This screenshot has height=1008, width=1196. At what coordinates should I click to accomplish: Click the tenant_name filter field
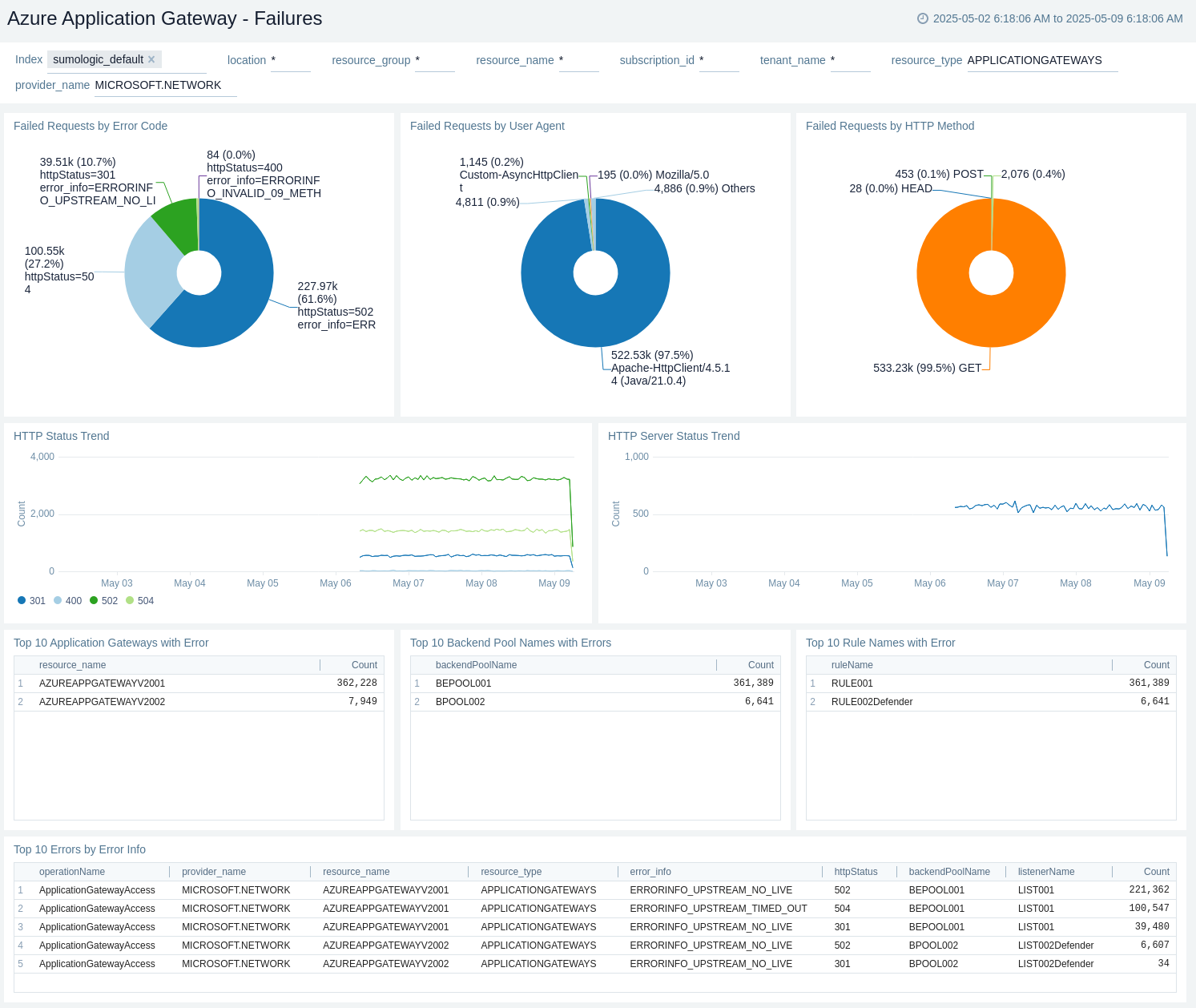pos(850,60)
